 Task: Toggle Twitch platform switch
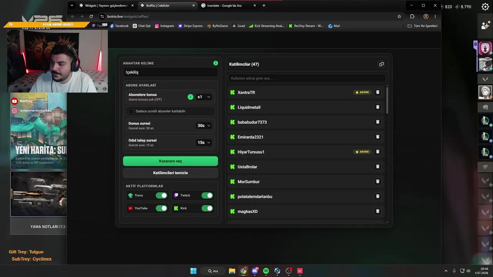pos(207,195)
